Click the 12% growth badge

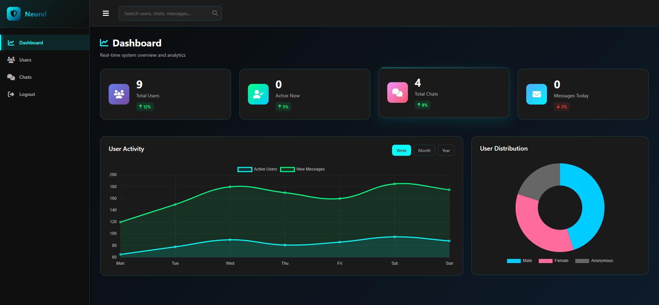pos(145,107)
